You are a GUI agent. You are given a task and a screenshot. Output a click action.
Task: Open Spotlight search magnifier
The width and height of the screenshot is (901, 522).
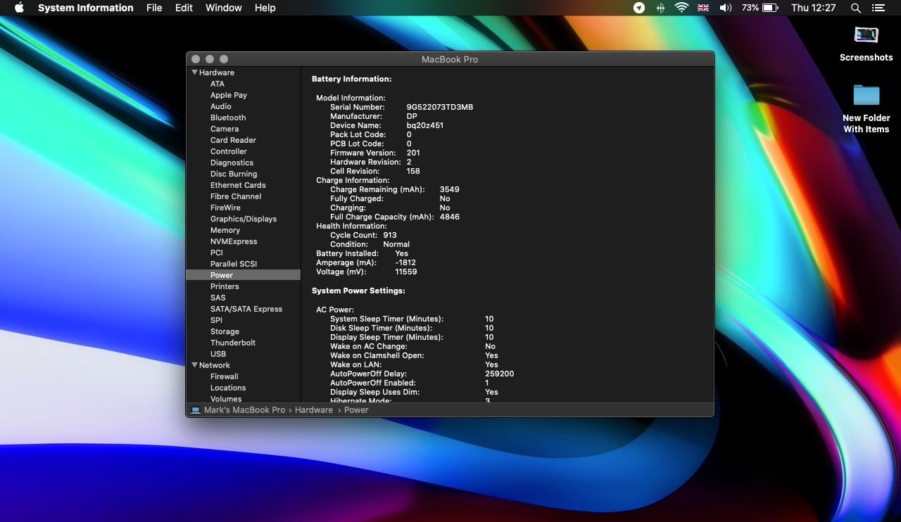pos(856,8)
